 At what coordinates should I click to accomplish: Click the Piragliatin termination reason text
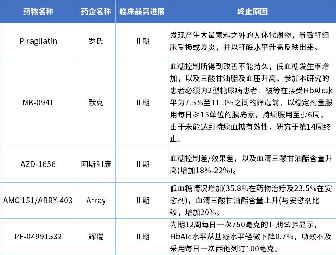pyautogui.click(x=249, y=41)
